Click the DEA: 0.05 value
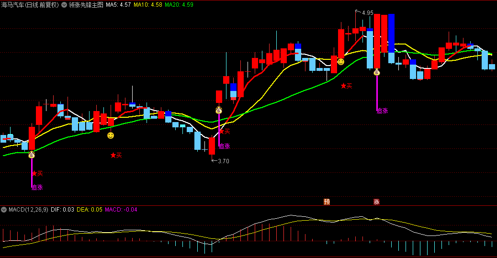Screen dimensions: 497x258 (x=90, y=210)
